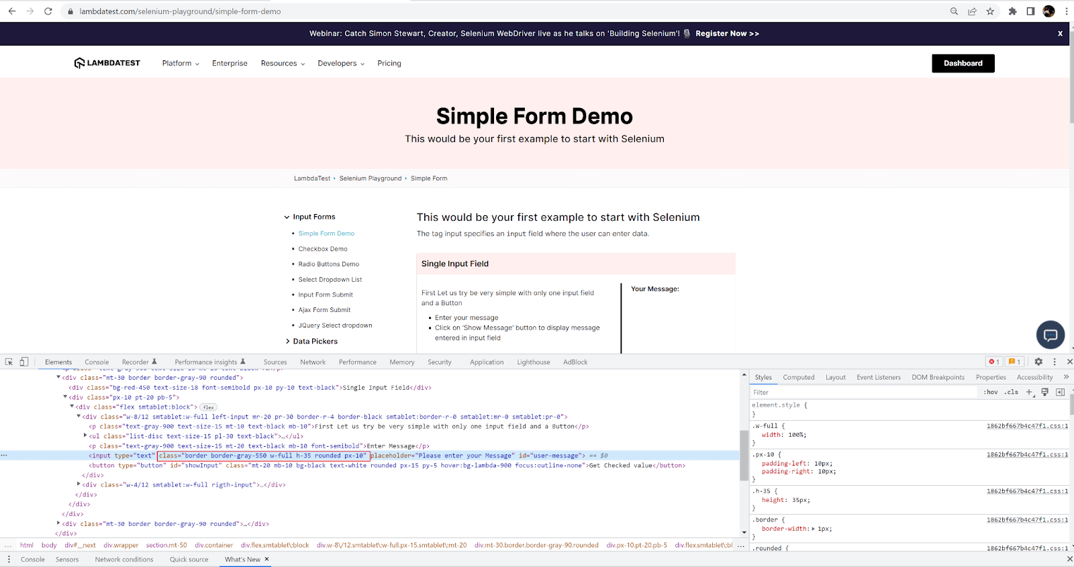Image resolution: width=1074 pixels, height=567 pixels.
Task: Toggle the computed styles sidebar icon
Action: (1061, 392)
